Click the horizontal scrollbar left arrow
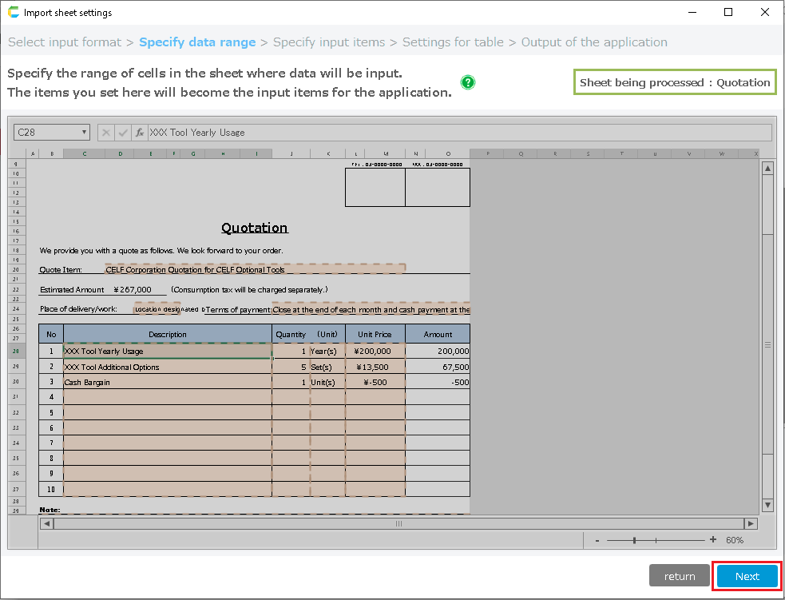The width and height of the screenshot is (785, 600). (x=46, y=523)
